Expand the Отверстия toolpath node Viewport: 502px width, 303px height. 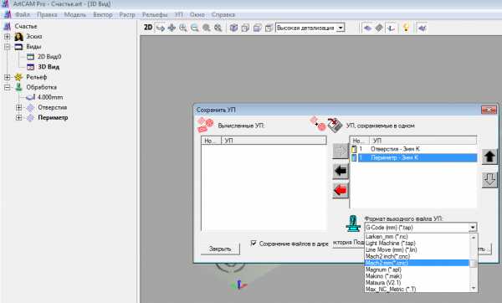coord(19,108)
